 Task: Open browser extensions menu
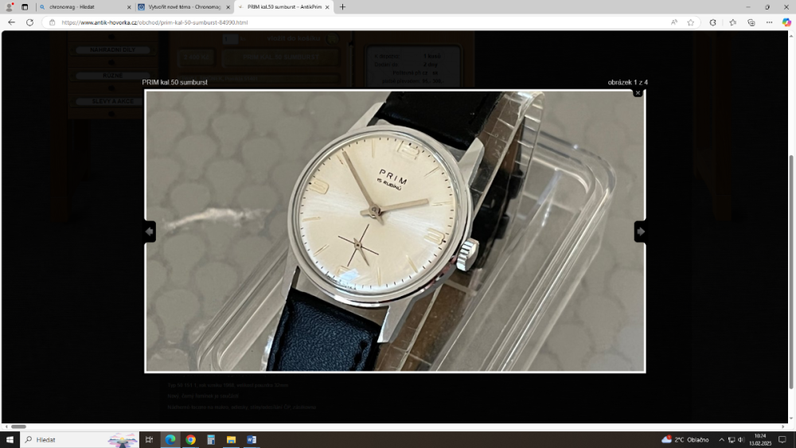pos(712,22)
